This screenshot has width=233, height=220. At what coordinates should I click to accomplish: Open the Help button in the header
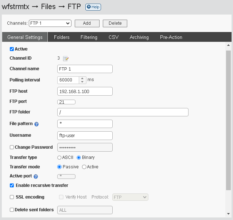click(93, 7)
